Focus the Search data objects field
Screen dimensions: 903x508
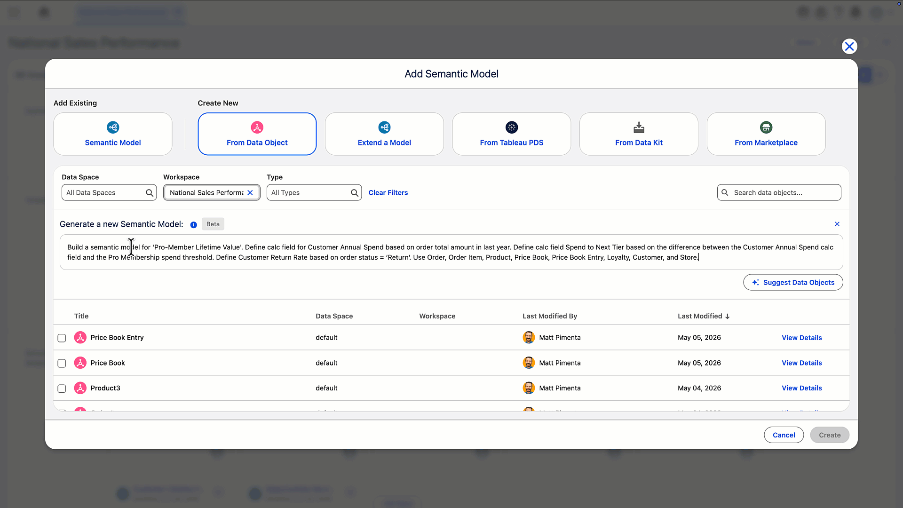tap(779, 192)
